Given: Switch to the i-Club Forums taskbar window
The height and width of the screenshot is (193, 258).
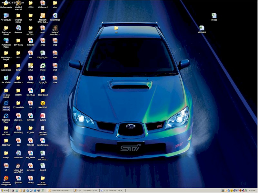Looking at the screenshot, I should [112, 190].
